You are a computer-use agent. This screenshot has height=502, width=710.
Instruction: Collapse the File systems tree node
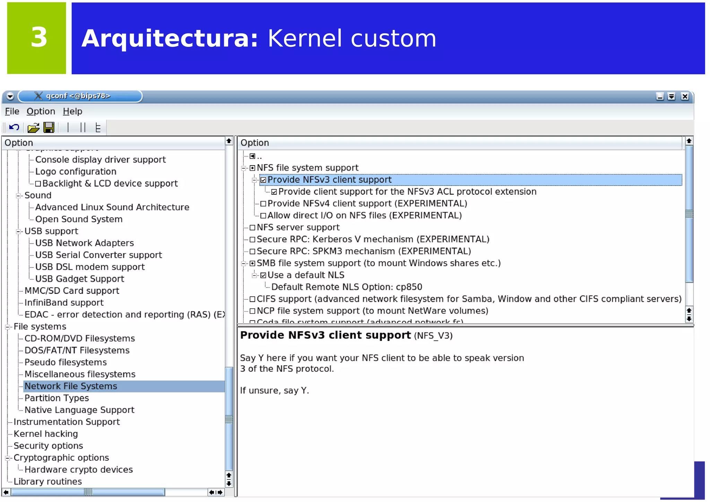(x=8, y=327)
